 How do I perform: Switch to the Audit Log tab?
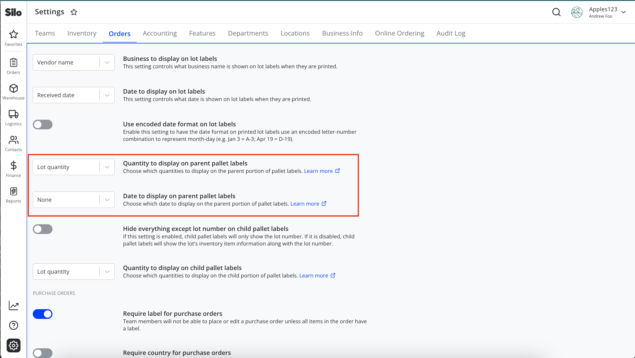[x=451, y=33]
